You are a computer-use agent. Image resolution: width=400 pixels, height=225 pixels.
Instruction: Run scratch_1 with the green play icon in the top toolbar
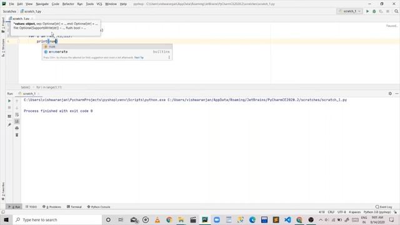tap(367, 11)
